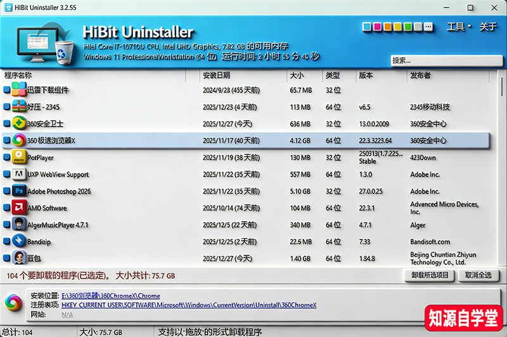This screenshot has width=507, height=337.
Task: Select the Adobe Photoshop 2026 row name
Action: (59, 192)
